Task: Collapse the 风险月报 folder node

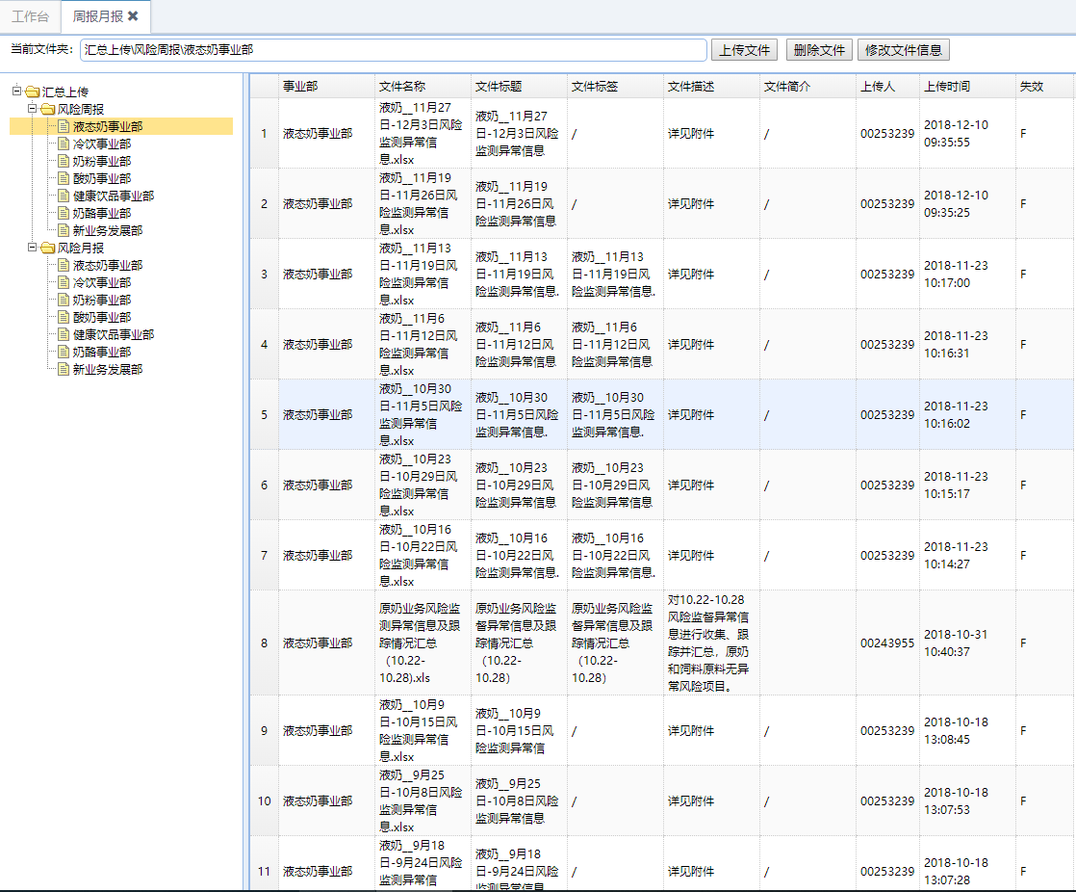Action: tap(33, 248)
